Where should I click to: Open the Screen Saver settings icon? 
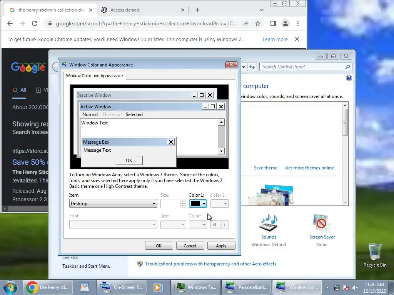click(x=322, y=223)
